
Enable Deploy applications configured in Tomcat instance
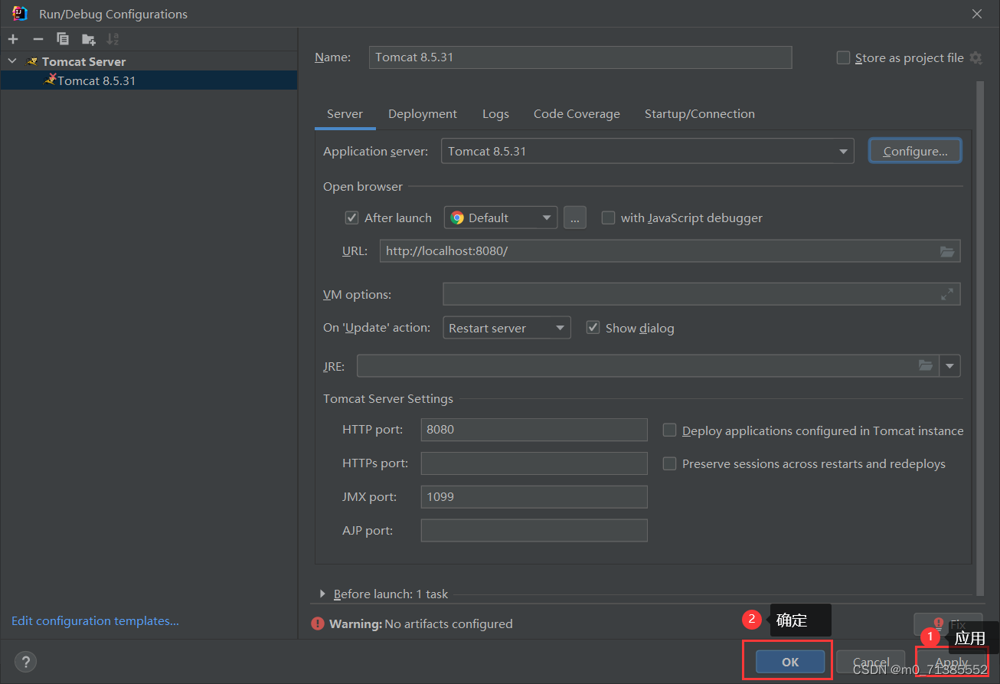click(x=669, y=430)
